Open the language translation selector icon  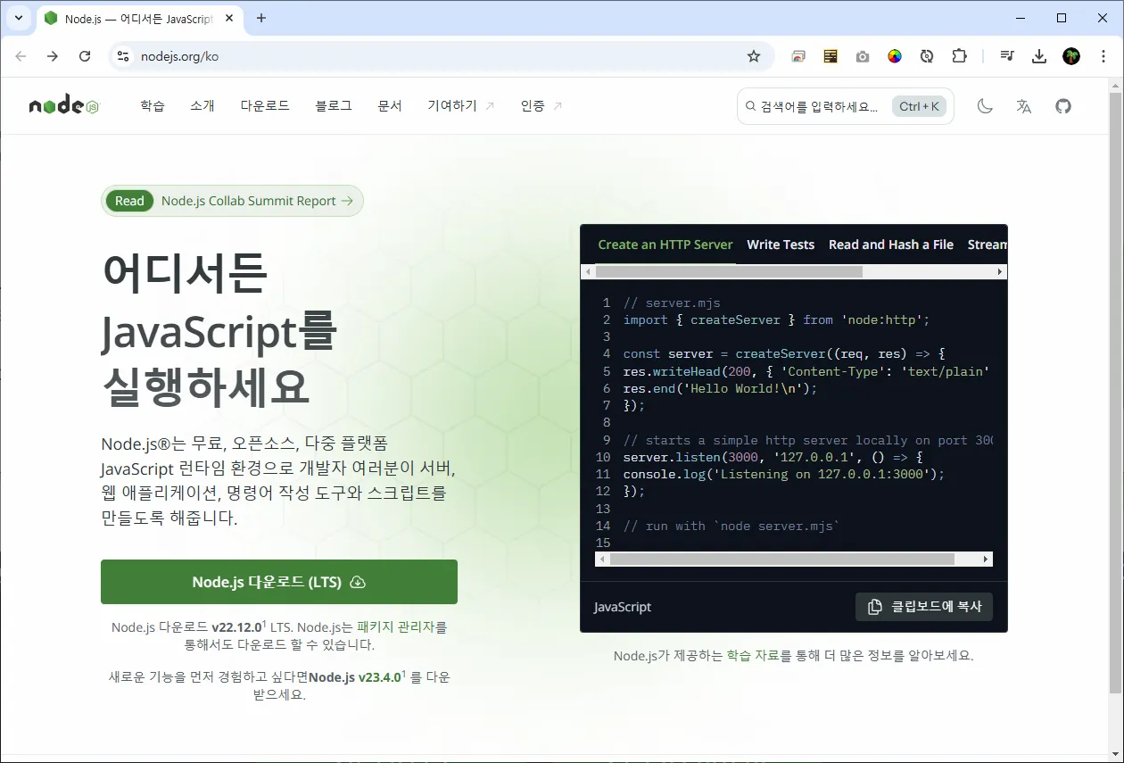coord(1024,106)
